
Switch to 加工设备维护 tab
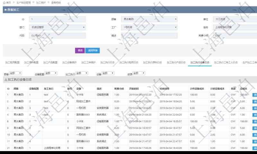click(x=69, y=62)
